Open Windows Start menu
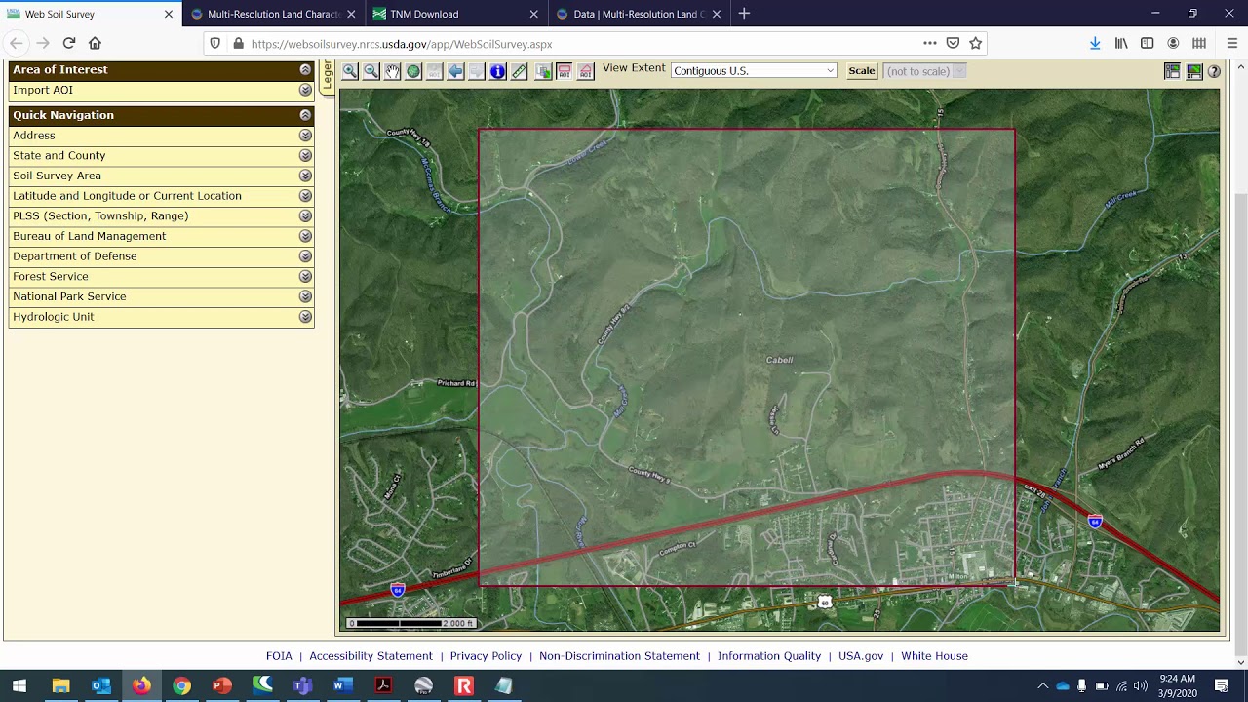 pyautogui.click(x=19, y=685)
